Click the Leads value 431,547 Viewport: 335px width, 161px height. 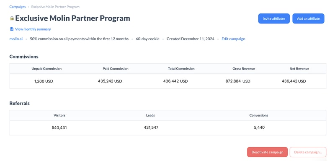pyautogui.click(x=151, y=127)
